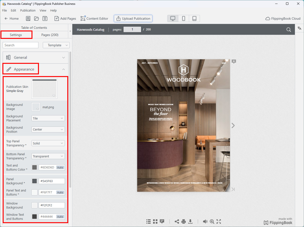The height and width of the screenshot is (227, 304).
Task: Open FlippingBook Cloud
Action: click(283, 19)
